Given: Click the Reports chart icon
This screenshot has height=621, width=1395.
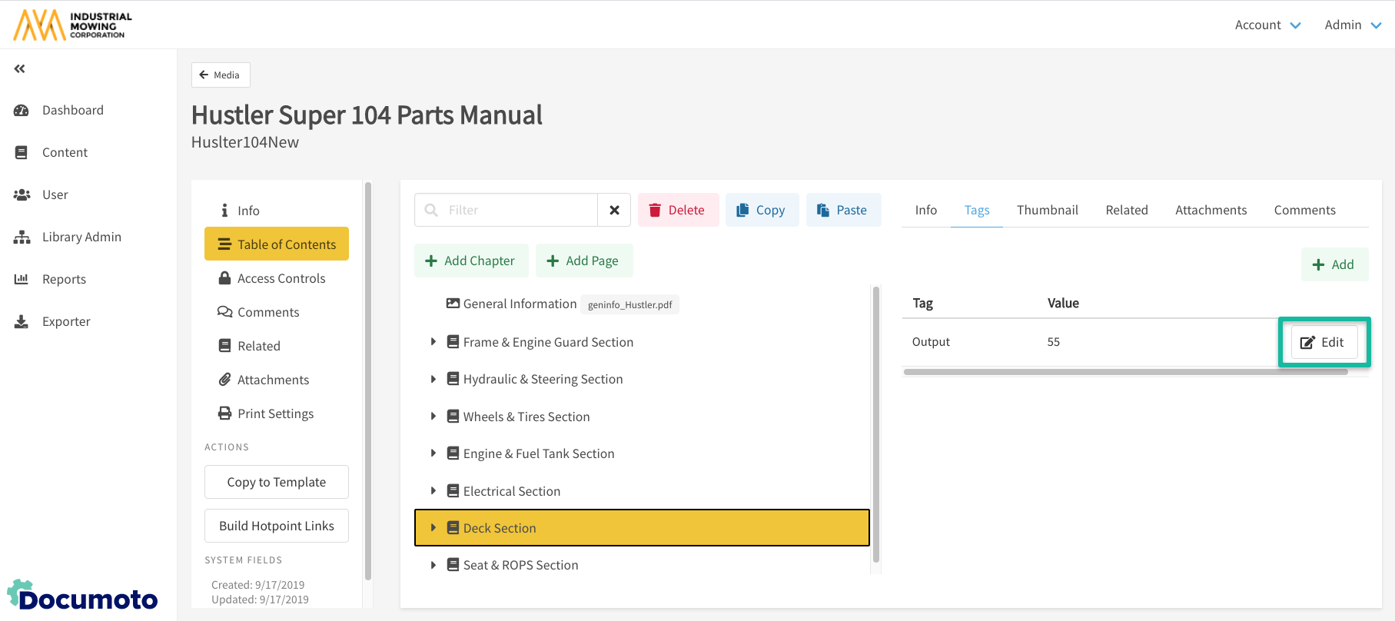Looking at the screenshot, I should click(22, 280).
